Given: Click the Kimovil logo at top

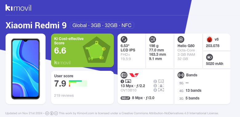Looking at the screenshot, I should 18,8.
